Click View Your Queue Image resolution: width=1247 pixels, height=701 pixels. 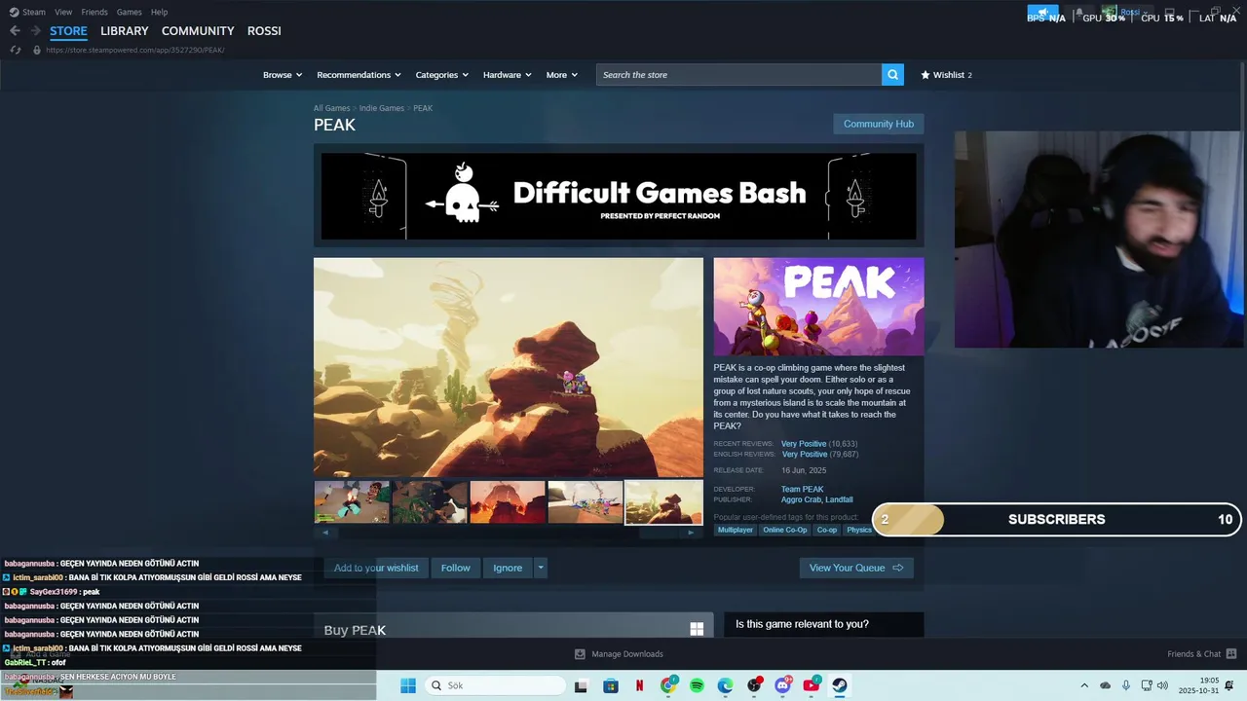856,568
